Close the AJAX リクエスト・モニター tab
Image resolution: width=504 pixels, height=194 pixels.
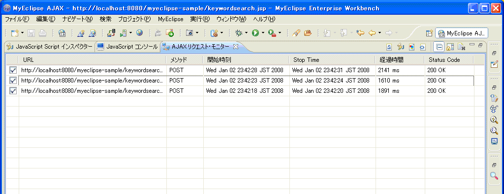[x=235, y=47]
